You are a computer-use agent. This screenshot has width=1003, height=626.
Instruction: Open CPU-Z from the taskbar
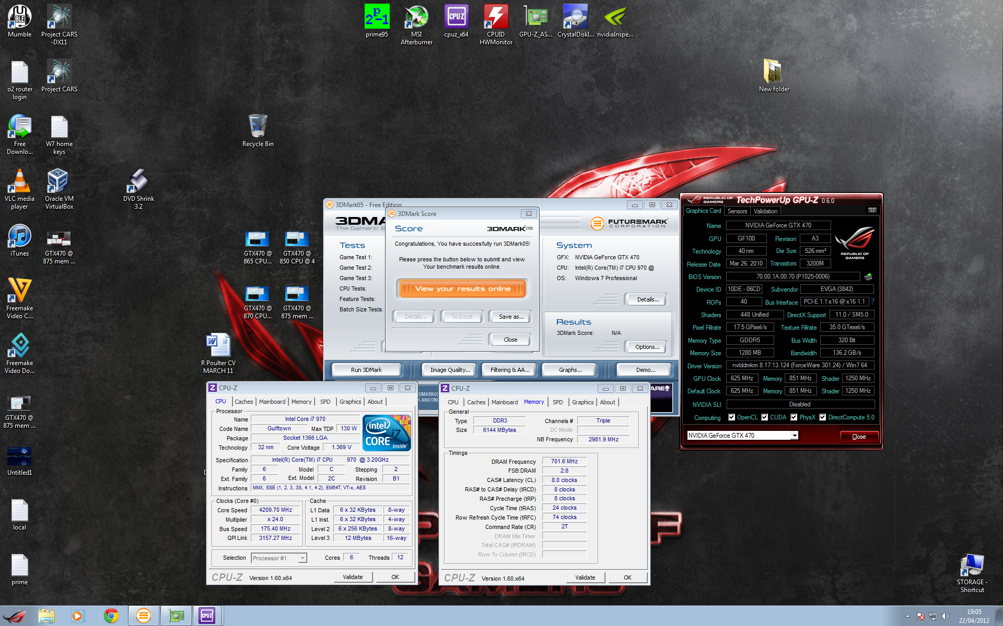pos(207,616)
